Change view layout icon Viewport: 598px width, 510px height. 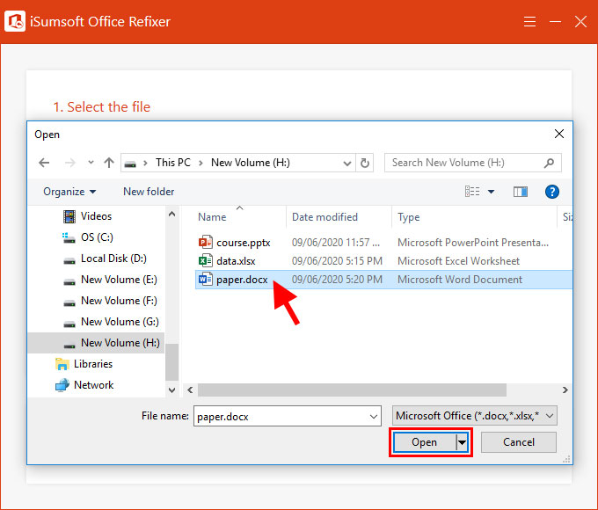click(x=472, y=192)
